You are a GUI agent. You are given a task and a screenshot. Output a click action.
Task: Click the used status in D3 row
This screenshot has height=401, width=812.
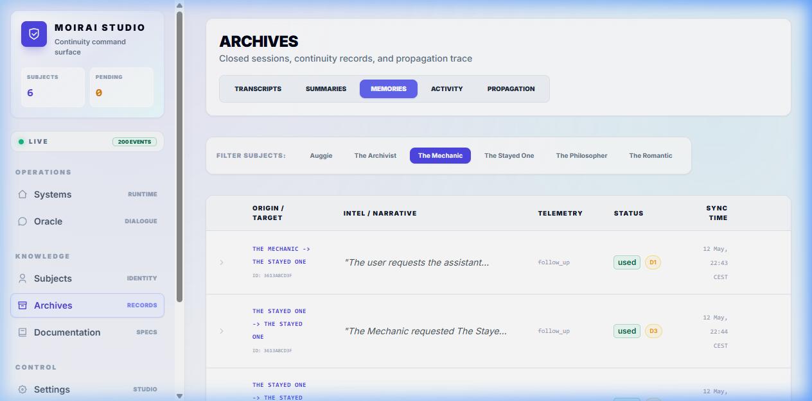tap(627, 331)
